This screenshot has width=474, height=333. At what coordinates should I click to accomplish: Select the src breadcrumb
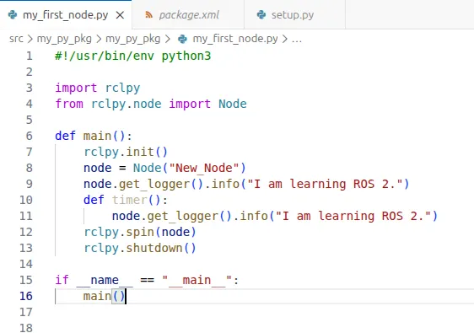pos(16,39)
